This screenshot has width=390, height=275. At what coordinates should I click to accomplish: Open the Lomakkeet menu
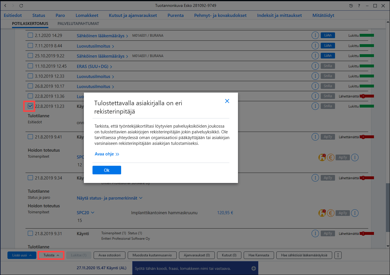87,15
